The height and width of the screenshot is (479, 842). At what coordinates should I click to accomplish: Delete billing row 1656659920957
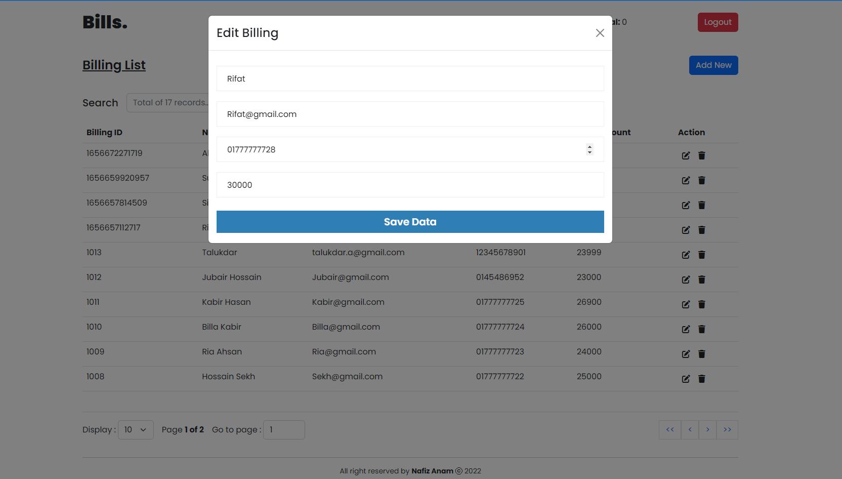(x=702, y=180)
